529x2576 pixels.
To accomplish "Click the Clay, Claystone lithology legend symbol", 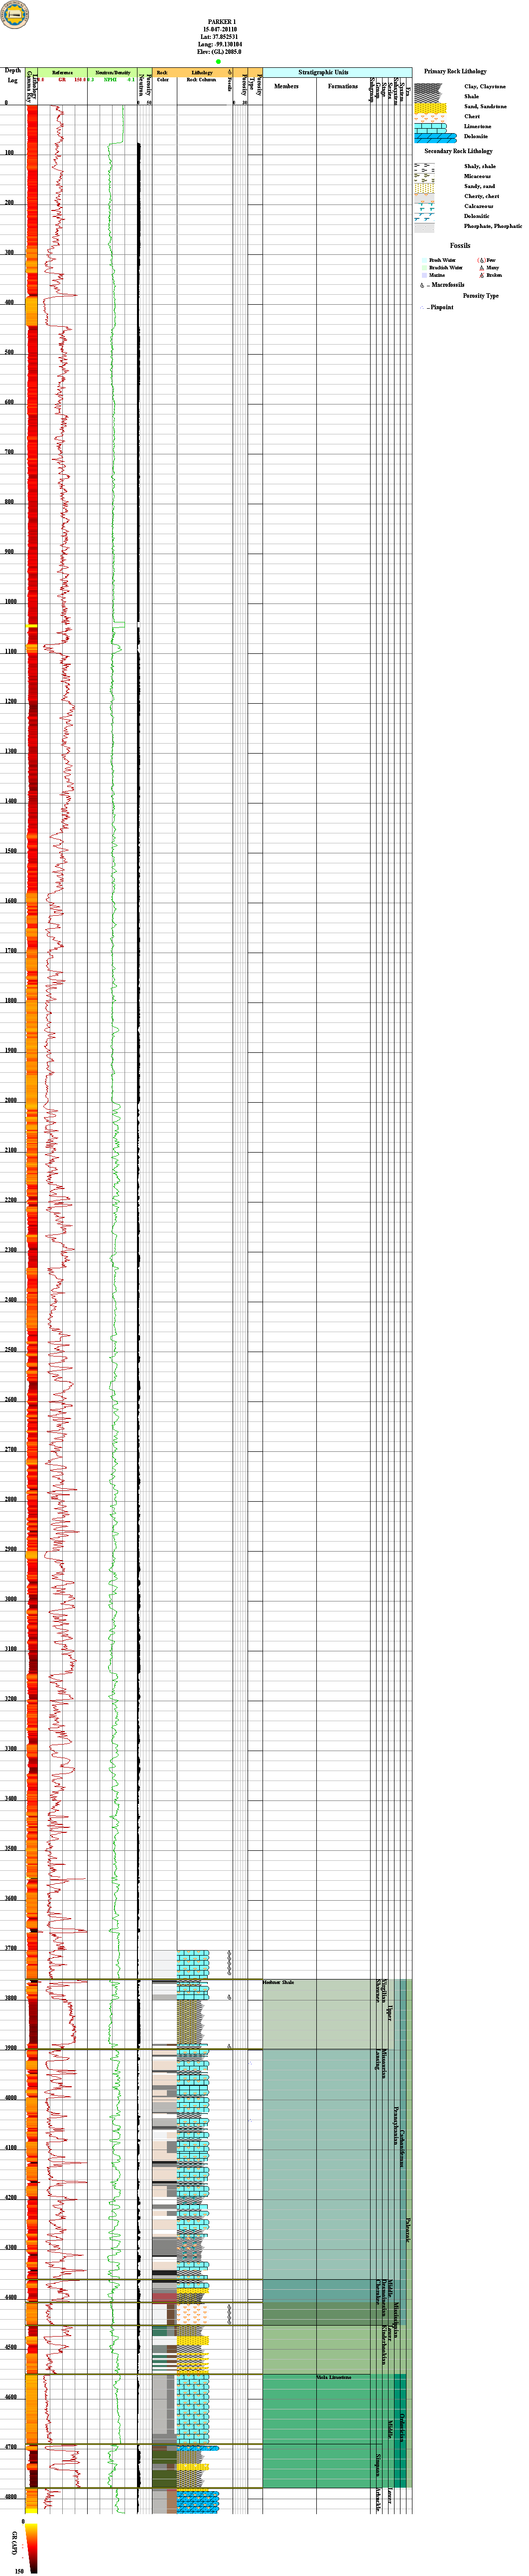I will pyautogui.click(x=429, y=87).
